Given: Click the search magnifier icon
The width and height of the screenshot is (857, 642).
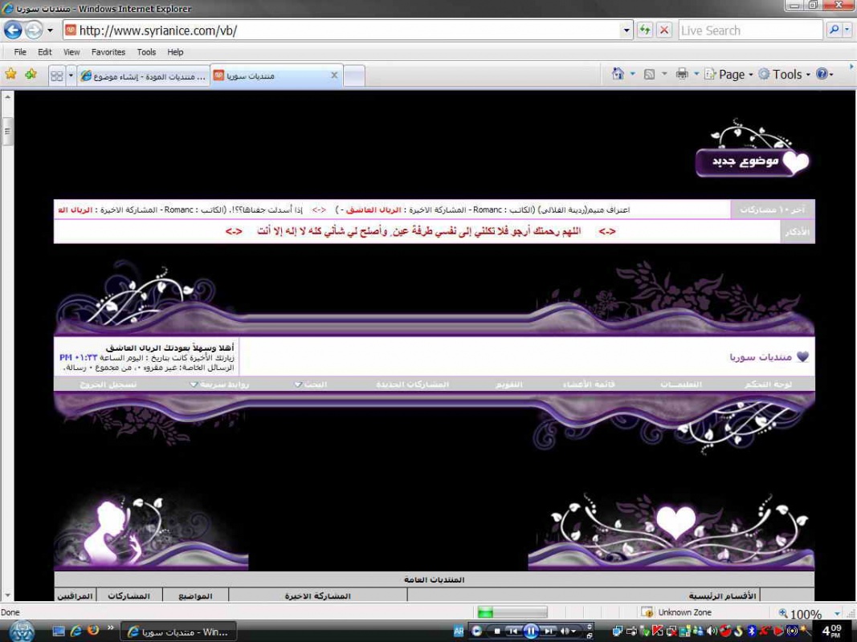Looking at the screenshot, I should click(834, 30).
